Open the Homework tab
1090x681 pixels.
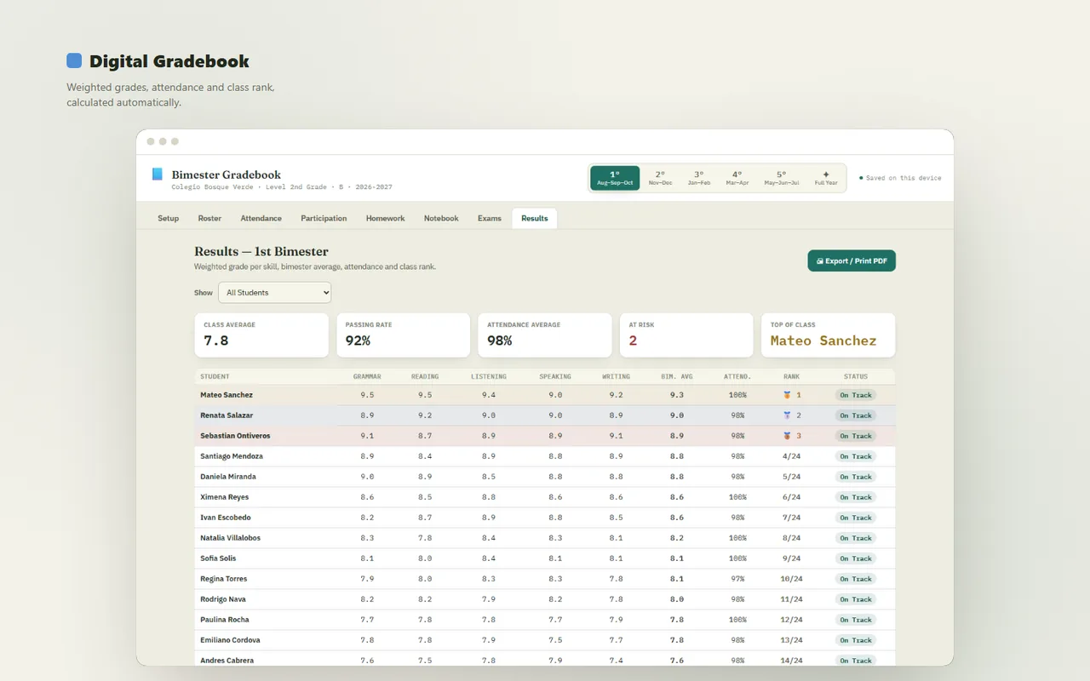pyautogui.click(x=386, y=218)
